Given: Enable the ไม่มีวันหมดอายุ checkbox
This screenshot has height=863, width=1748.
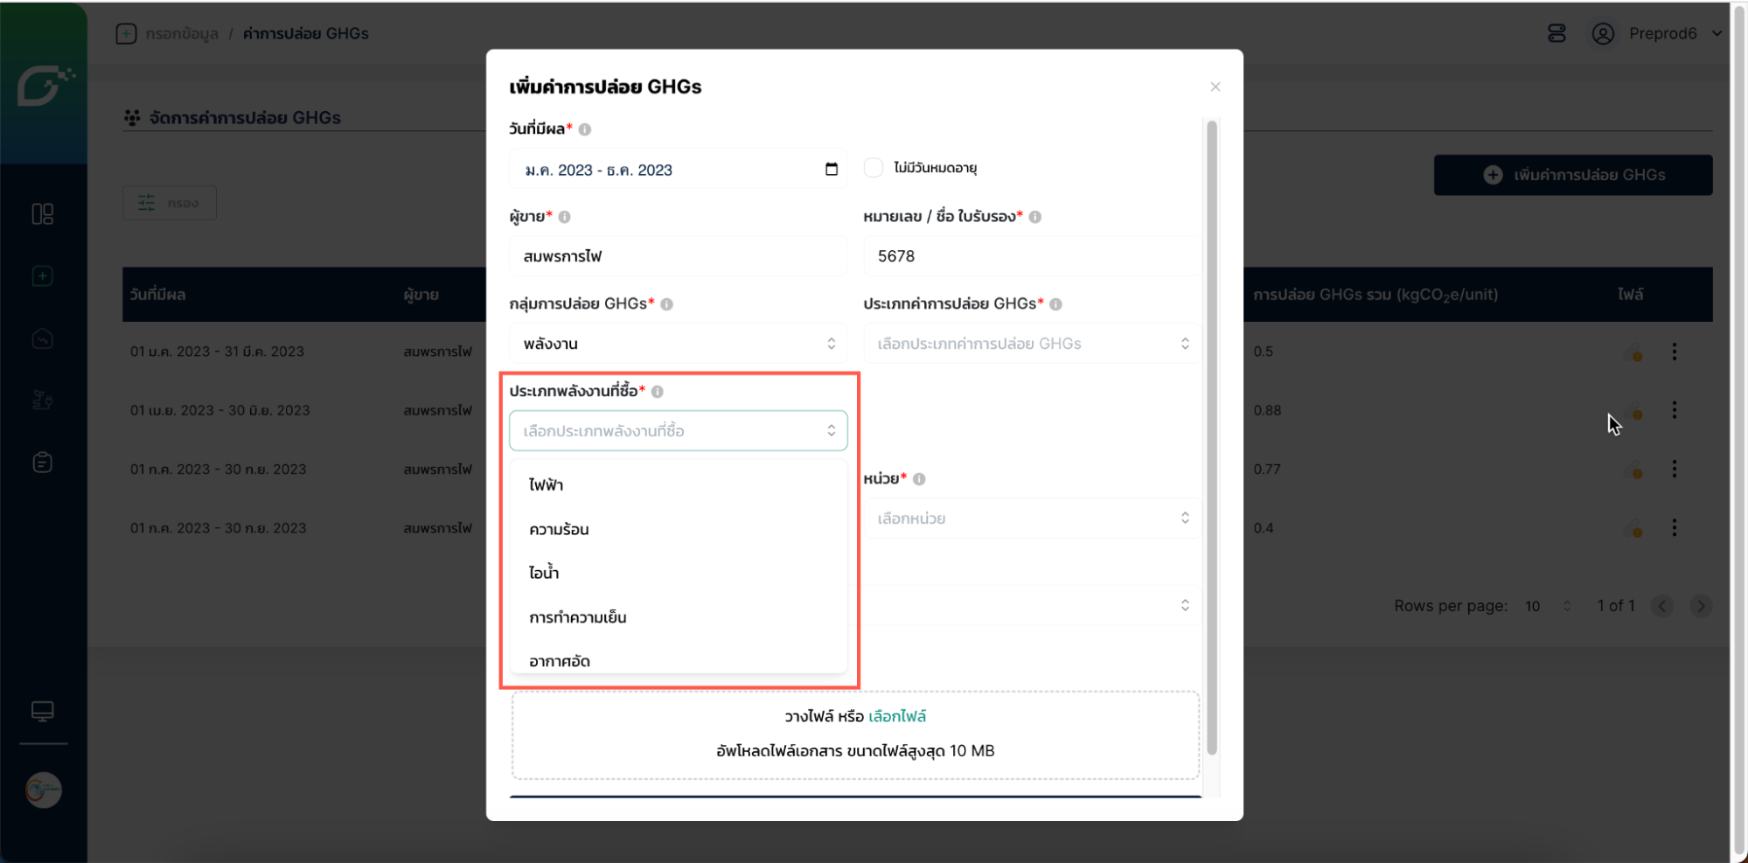Looking at the screenshot, I should (x=874, y=168).
